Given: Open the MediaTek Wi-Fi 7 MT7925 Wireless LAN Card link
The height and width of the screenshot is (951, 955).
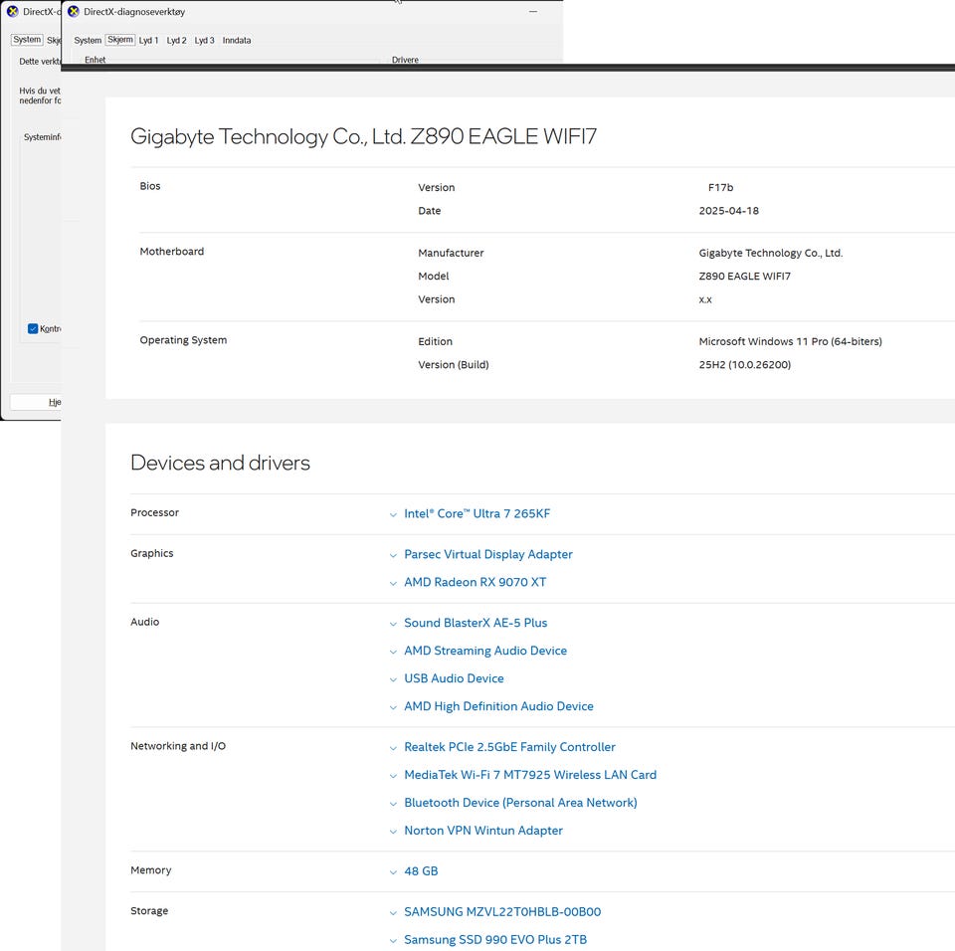Looking at the screenshot, I should point(530,775).
